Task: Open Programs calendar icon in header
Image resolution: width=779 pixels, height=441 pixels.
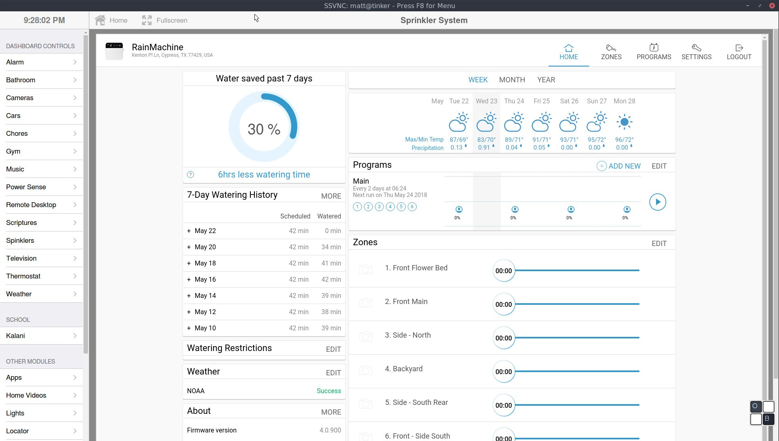Action: click(x=654, y=48)
